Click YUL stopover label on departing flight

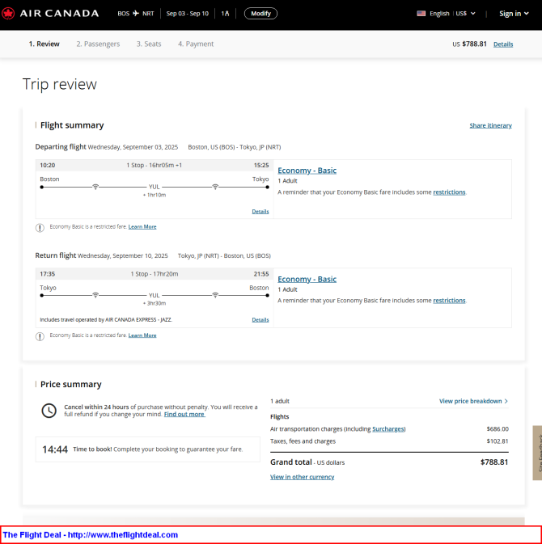[155, 187]
